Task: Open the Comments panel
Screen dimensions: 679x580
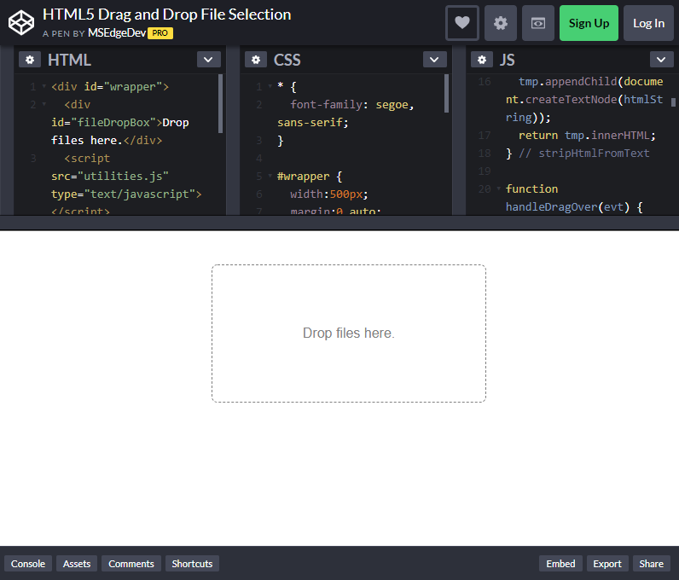Action: (131, 564)
